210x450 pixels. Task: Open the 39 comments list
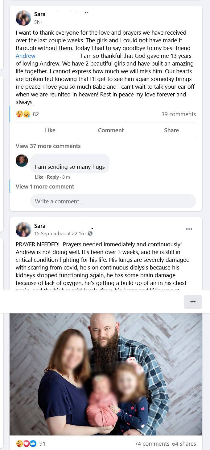point(179,114)
